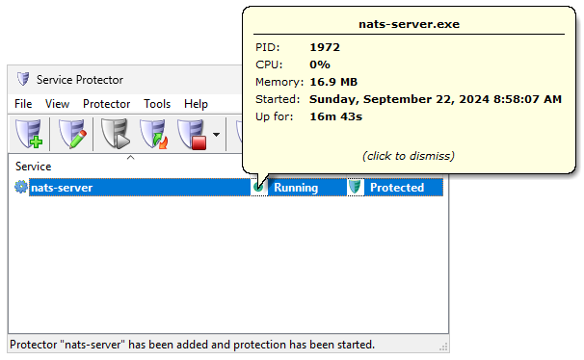
Task: Click the green running status indicator icon
Action: point(258,187)
